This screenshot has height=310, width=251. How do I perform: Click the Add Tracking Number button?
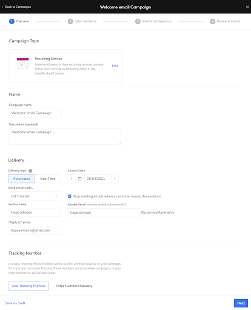28,286
